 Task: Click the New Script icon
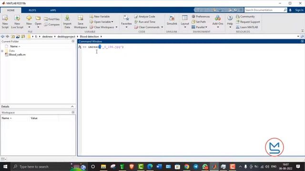pos(5,22)
